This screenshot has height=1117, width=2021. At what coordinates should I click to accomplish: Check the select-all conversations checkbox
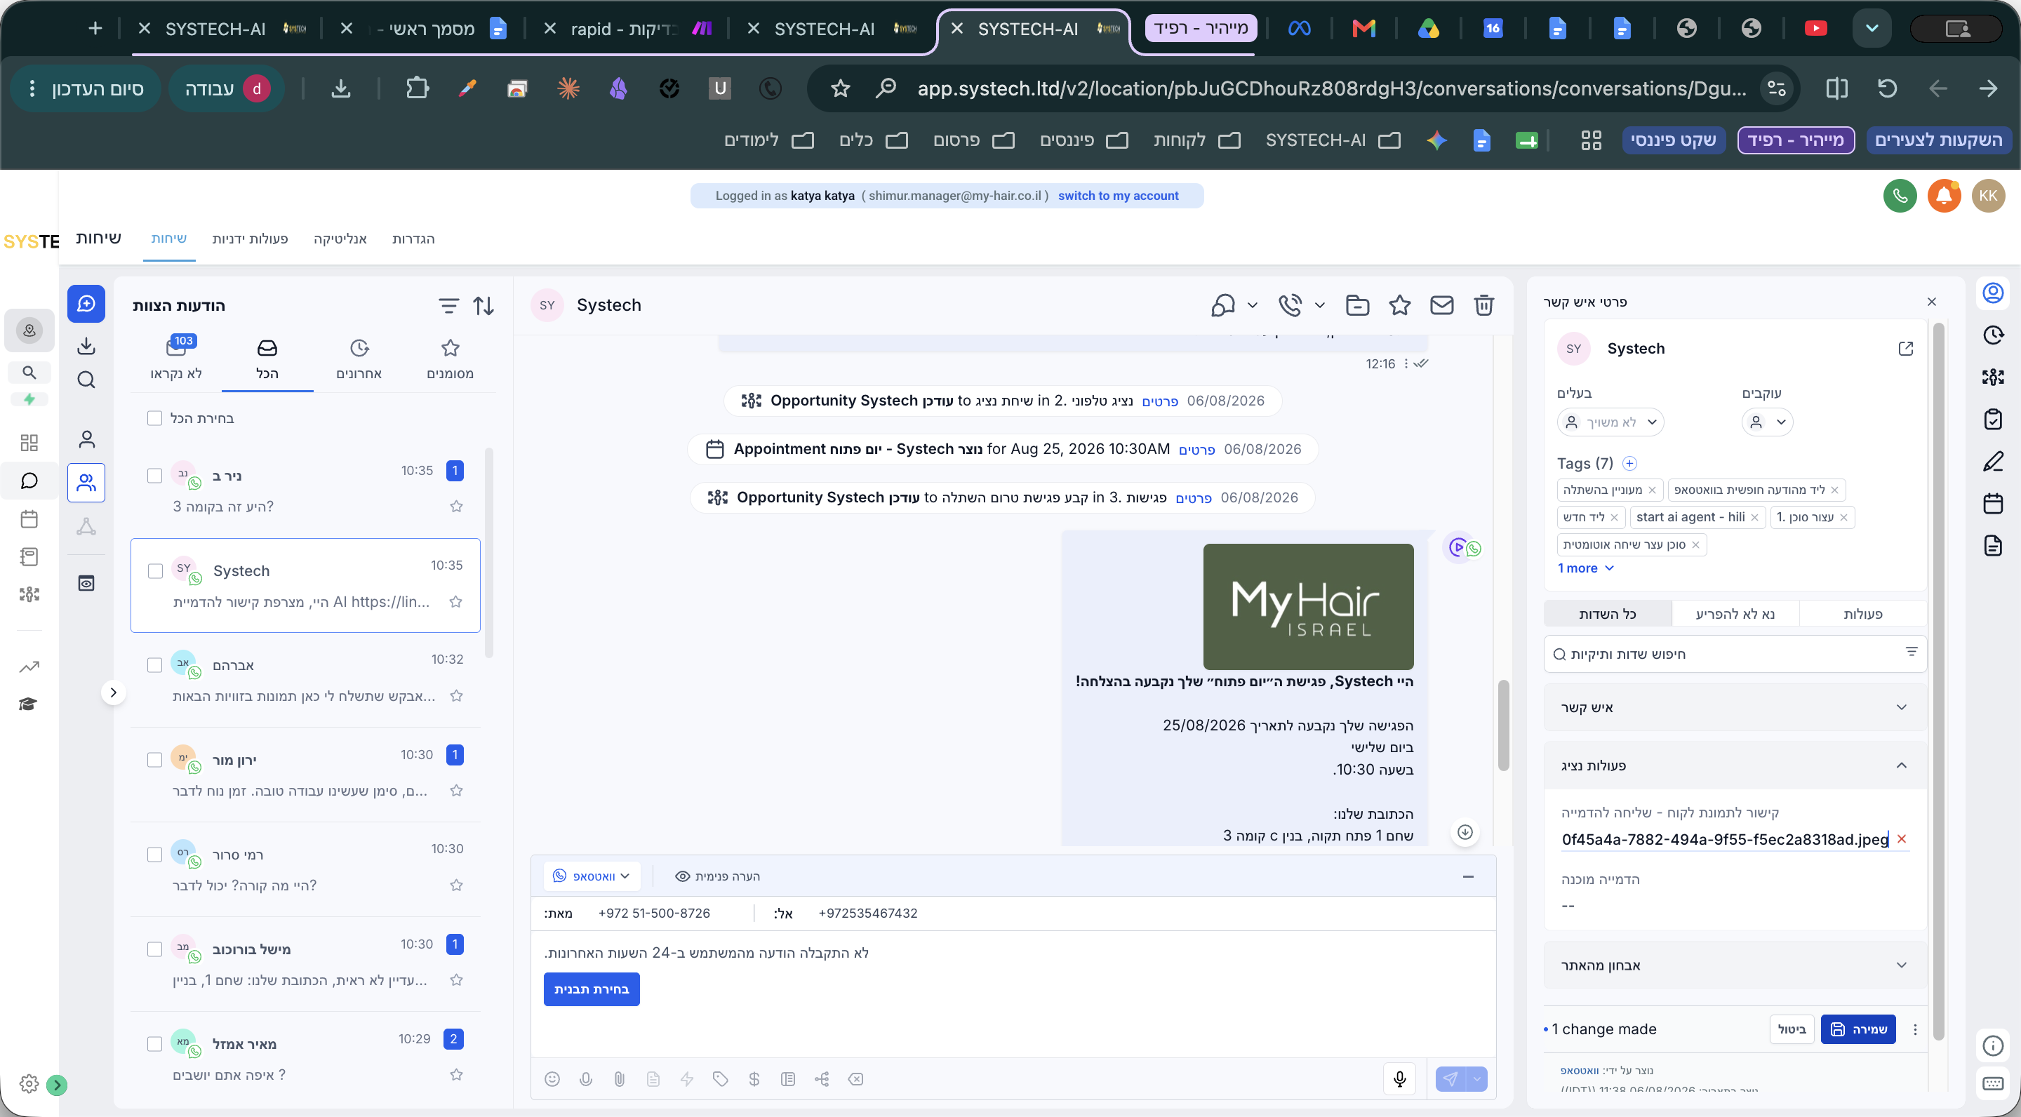click(x=154, y=418)
